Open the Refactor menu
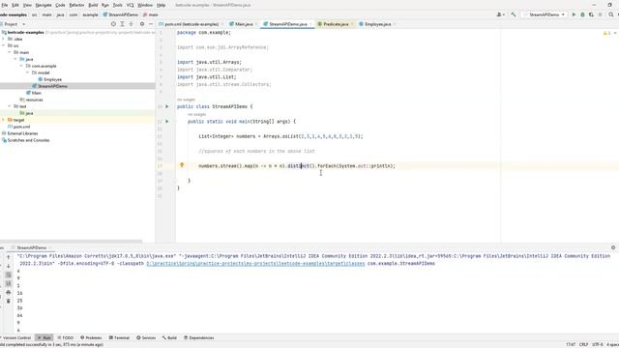Screen dimensions: 619x348 click(x=76, y=5)
